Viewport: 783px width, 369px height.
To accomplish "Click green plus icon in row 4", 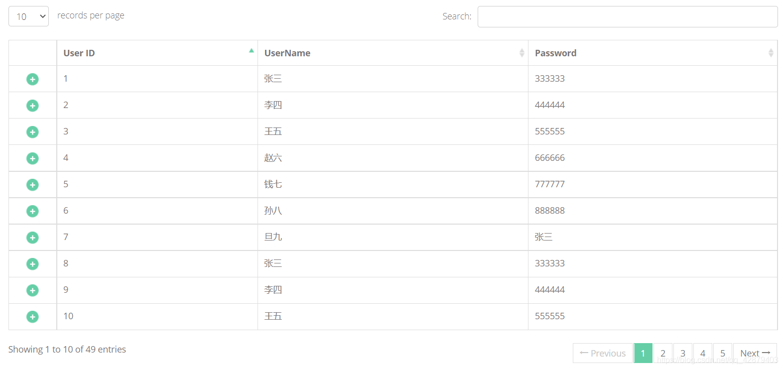I will (x=32, y=158).
